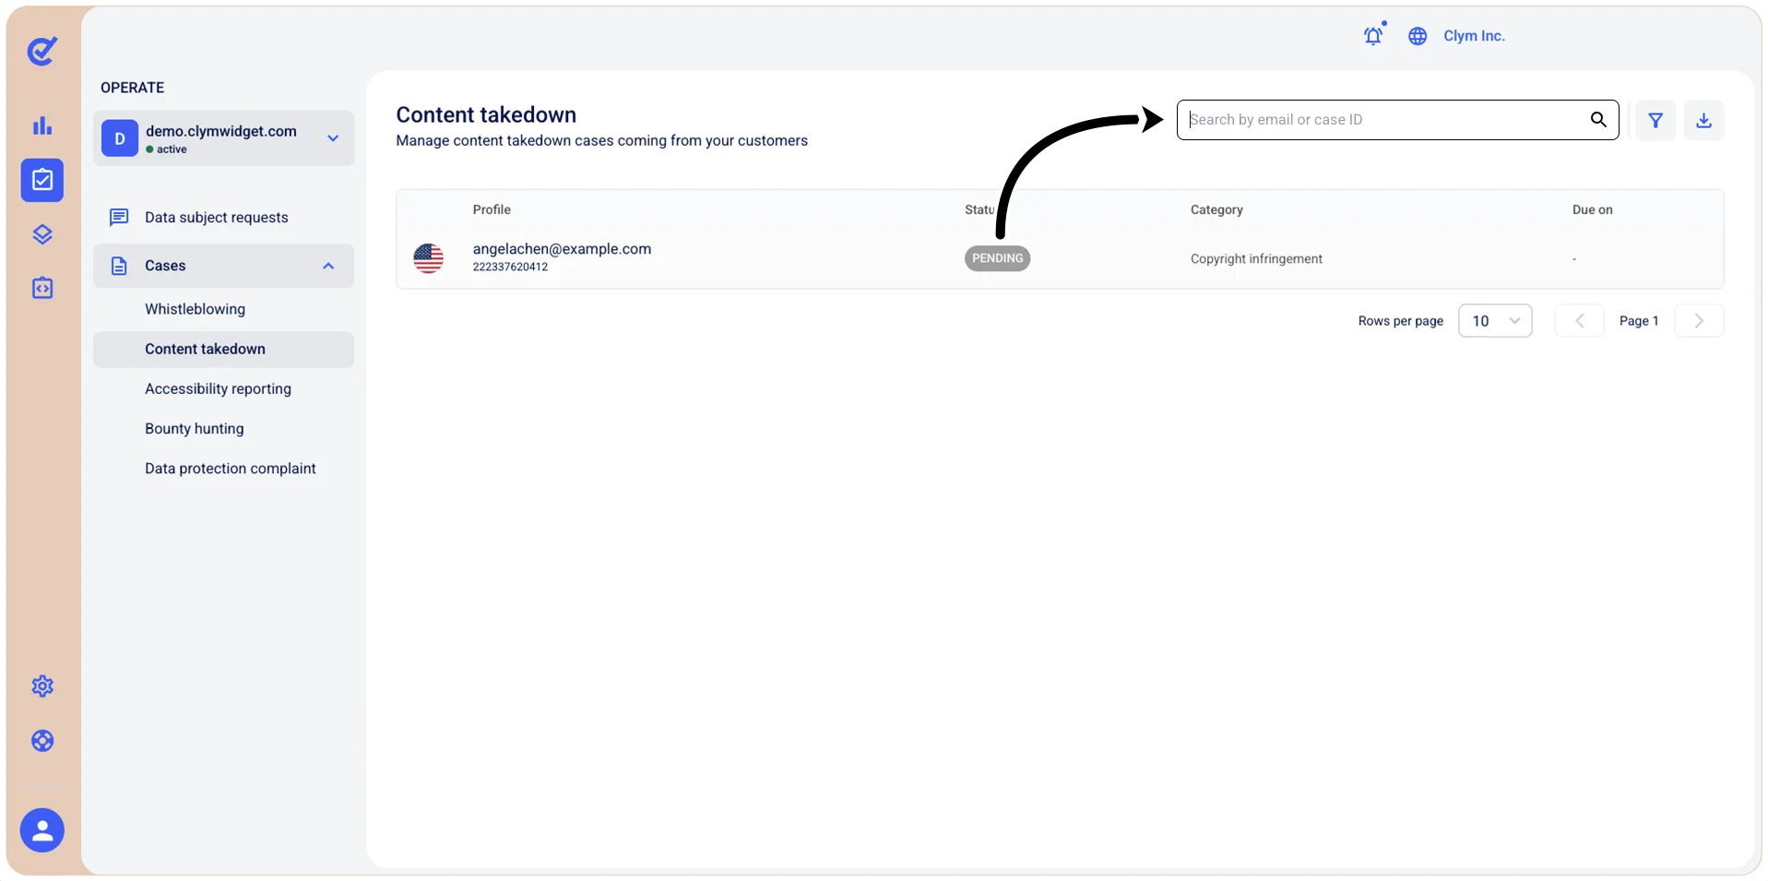Select the Operate clipboard-check sidebar icon
This screenshot has width=1768, height=881.
pos(42,180)
